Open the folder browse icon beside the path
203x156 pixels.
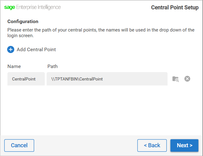coord(176,79)
